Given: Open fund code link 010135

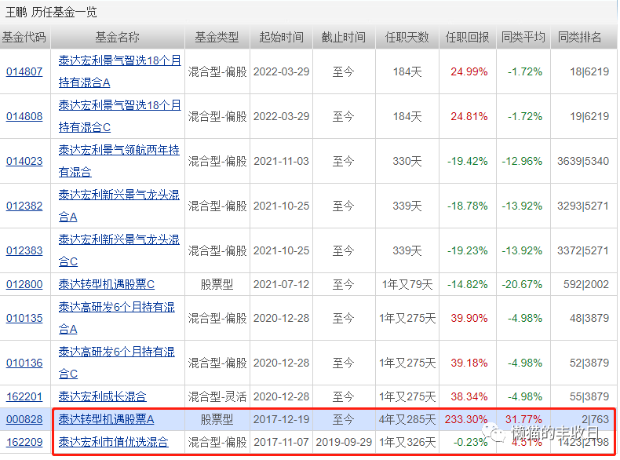Looking at the screenshot, I should (x=24, y=318).
